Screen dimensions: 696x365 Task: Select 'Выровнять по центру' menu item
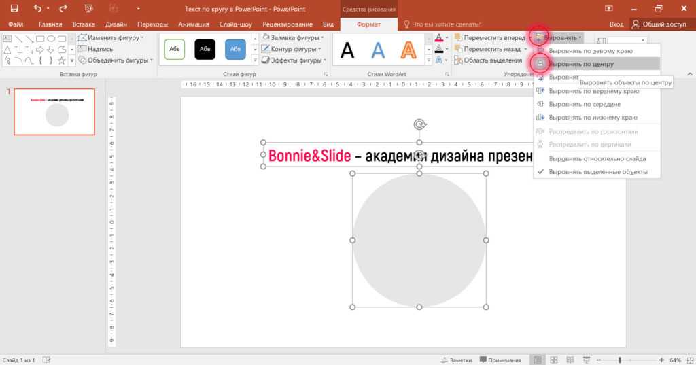581,64
